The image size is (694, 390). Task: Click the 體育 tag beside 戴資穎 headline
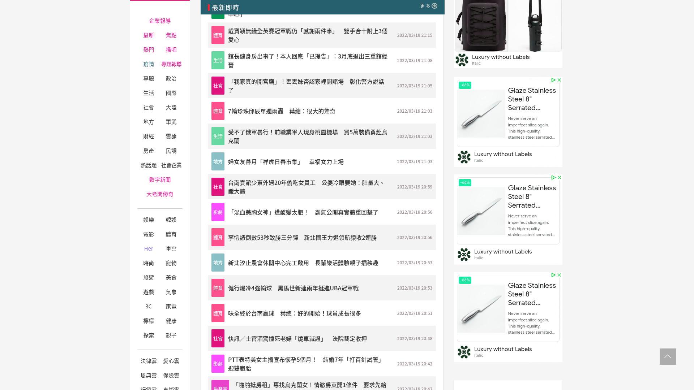coord(218,35)
